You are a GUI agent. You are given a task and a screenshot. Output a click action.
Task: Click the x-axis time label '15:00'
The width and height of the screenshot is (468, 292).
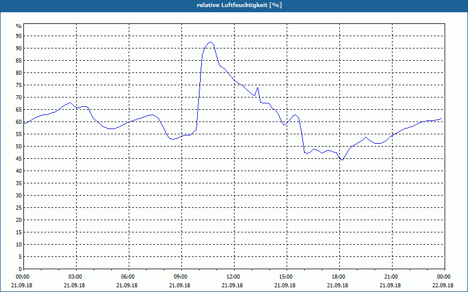click(286, 277)
